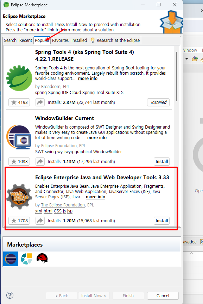Click the STS tag link
Image resolution: width=203 pixels, height=304 pixels.
click(x=120, y=93)
